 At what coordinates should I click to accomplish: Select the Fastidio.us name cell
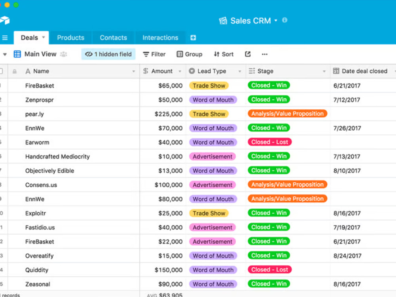click(x=74, y=227)
